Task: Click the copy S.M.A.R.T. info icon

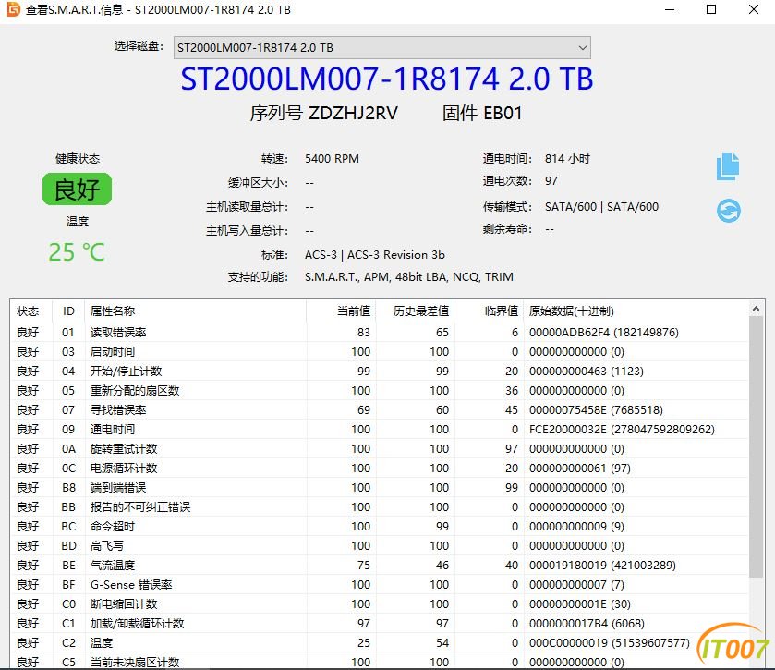Action: click(x=728, y=166)
